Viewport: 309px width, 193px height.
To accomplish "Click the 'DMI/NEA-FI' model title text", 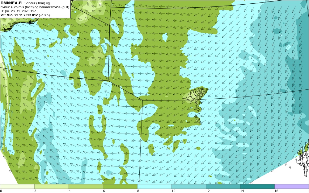I will pos(11,3).
